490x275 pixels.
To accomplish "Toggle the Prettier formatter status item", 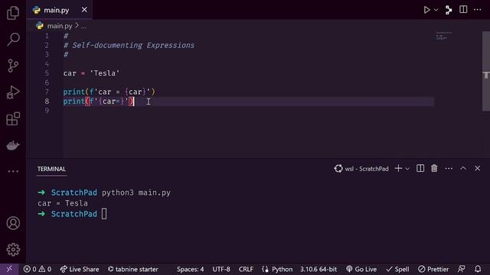I will tap(433, 269).
